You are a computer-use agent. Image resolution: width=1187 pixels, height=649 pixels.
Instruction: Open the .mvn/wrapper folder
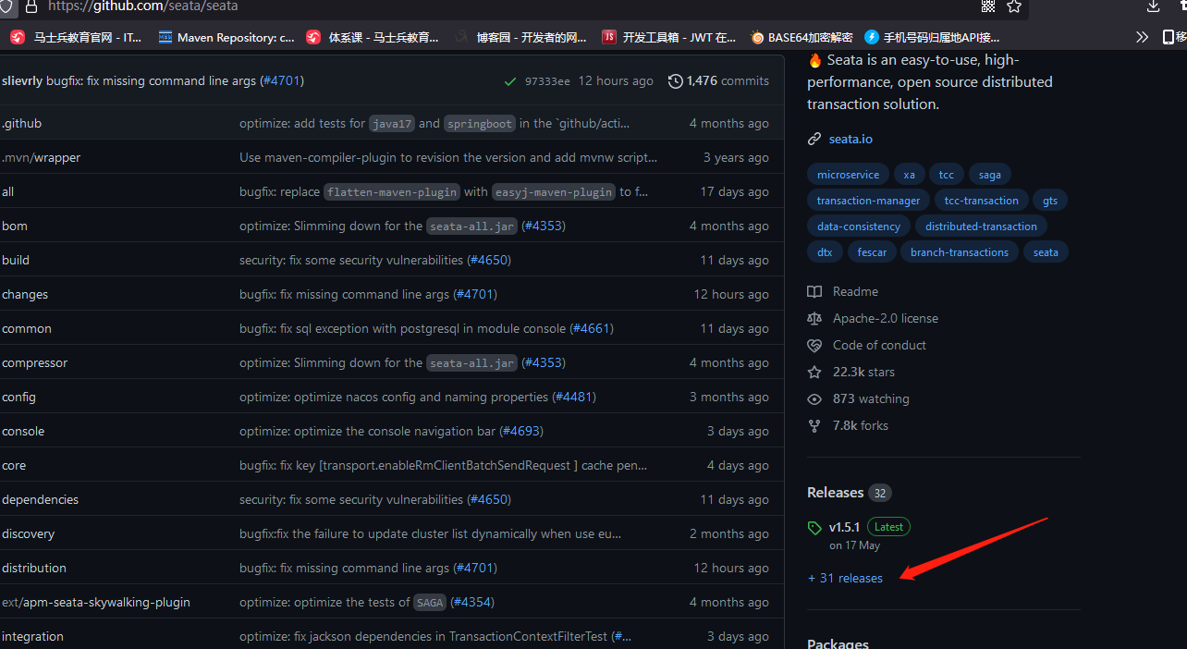pyautogui.click(x=41, y=157)
